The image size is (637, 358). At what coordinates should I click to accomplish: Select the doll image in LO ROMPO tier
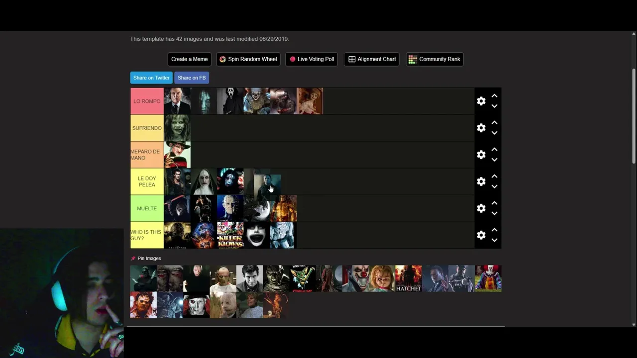click(310, 101)
